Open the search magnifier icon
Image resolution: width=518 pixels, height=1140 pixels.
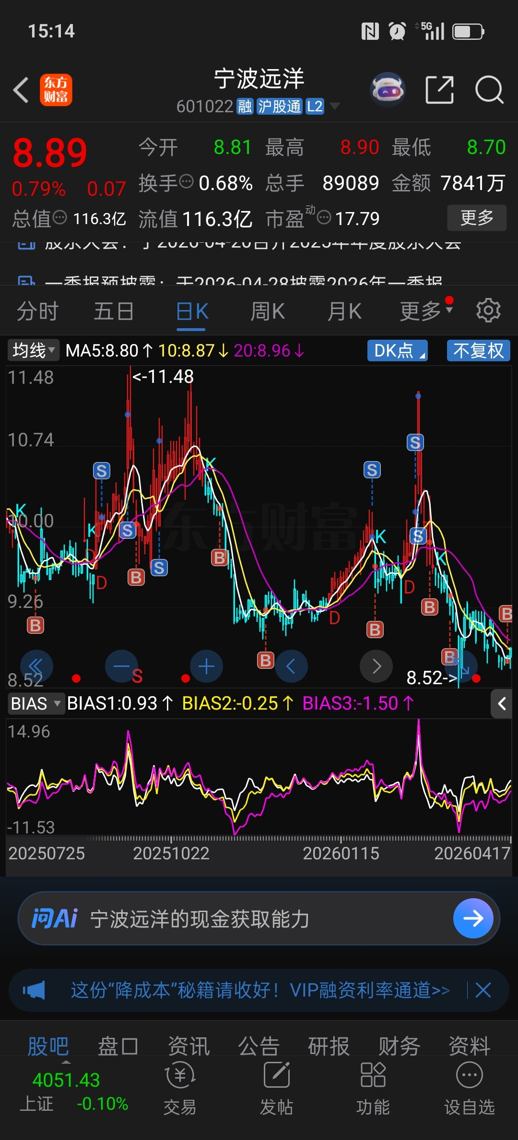(489, 90)
